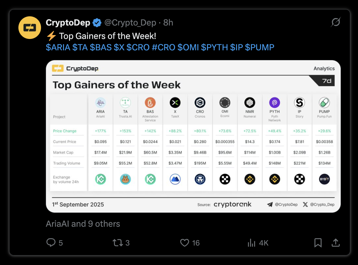
Task: Visit the @Crypto_Dep handle link
Action: click(x=130, y=23)
